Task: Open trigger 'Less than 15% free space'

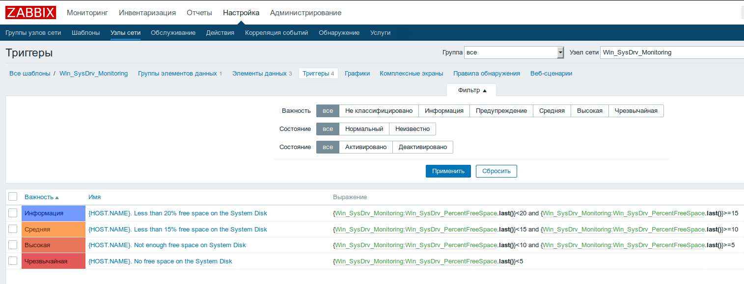Action: pos(178,230)
